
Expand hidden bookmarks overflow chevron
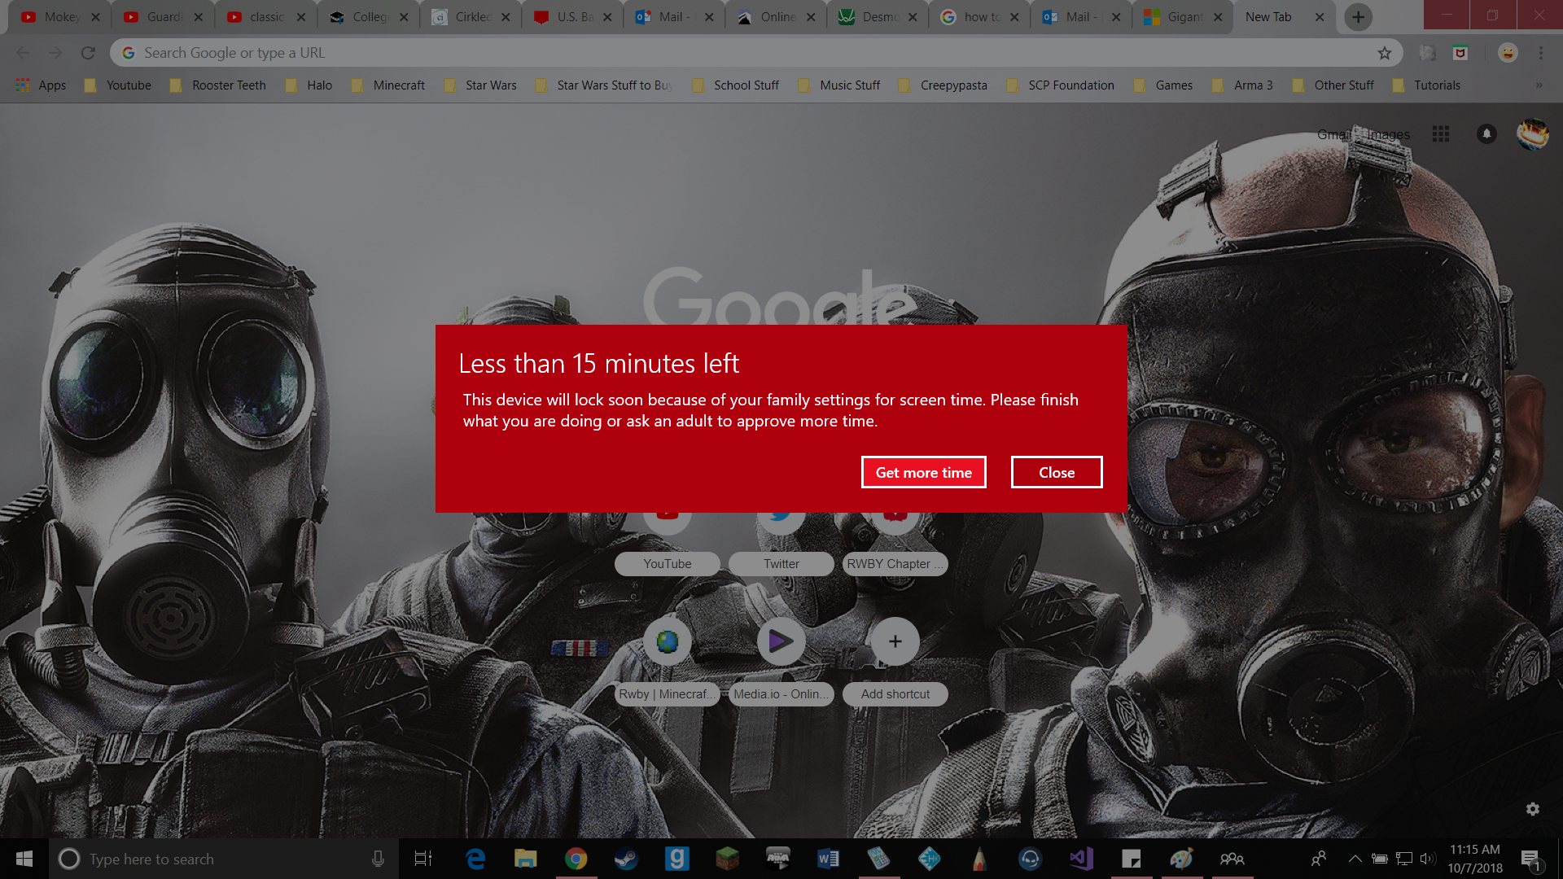click(x=1539, y=85)
